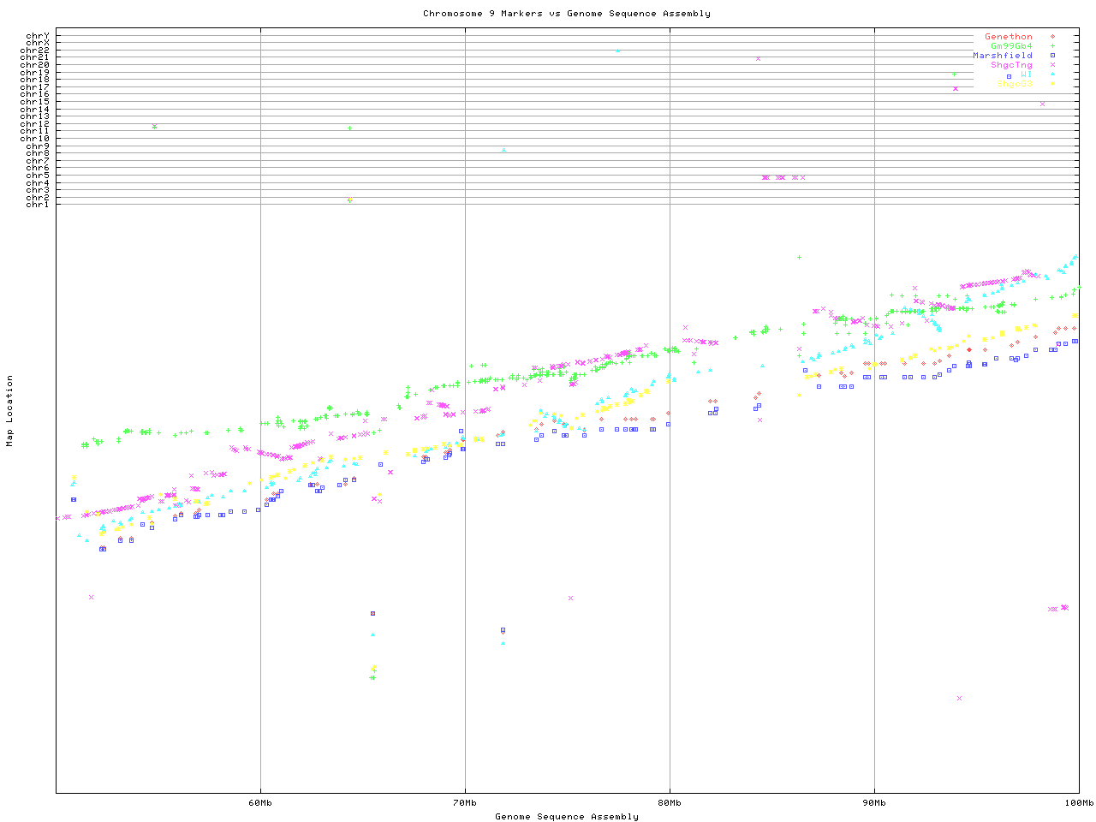The image size is (1096, 822).
Task: Click the 80Mb x-axis tick label
Action: [x=670, y=803]
